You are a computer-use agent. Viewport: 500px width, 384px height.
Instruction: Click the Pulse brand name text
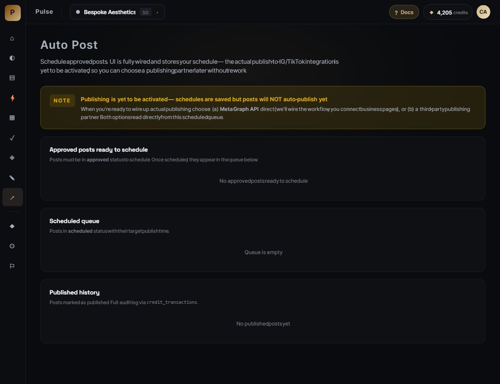click(x=44, y=12)
